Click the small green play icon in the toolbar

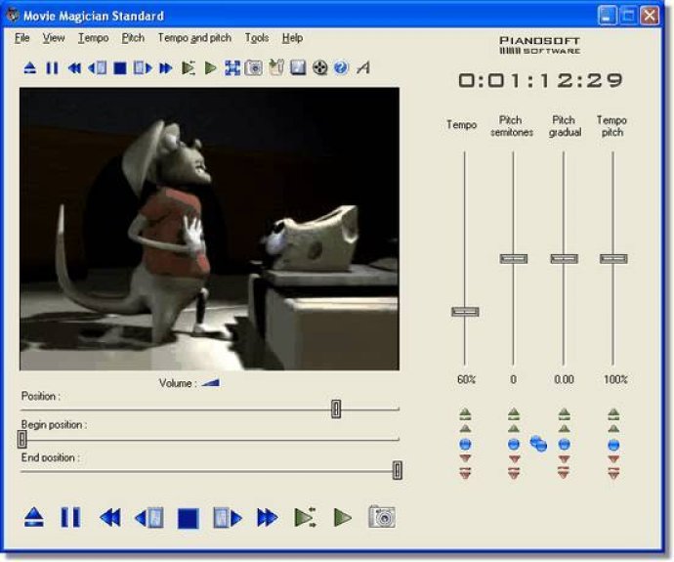point(210,68)
